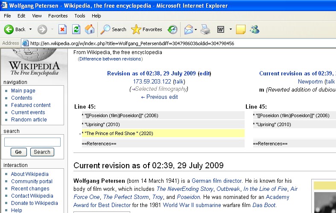Click the yellow note Discuss icon
The height and width of the screenshot is (213, 336).
coord(241,29)
